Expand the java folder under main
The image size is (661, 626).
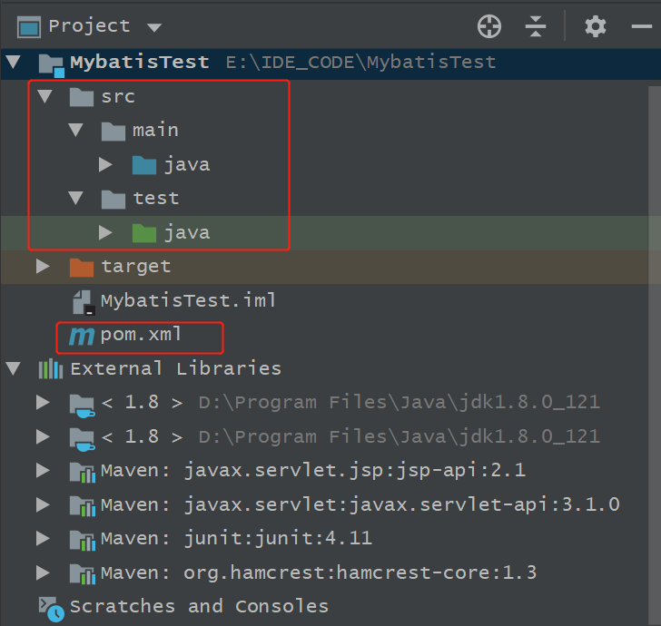(x=105, y=165)
